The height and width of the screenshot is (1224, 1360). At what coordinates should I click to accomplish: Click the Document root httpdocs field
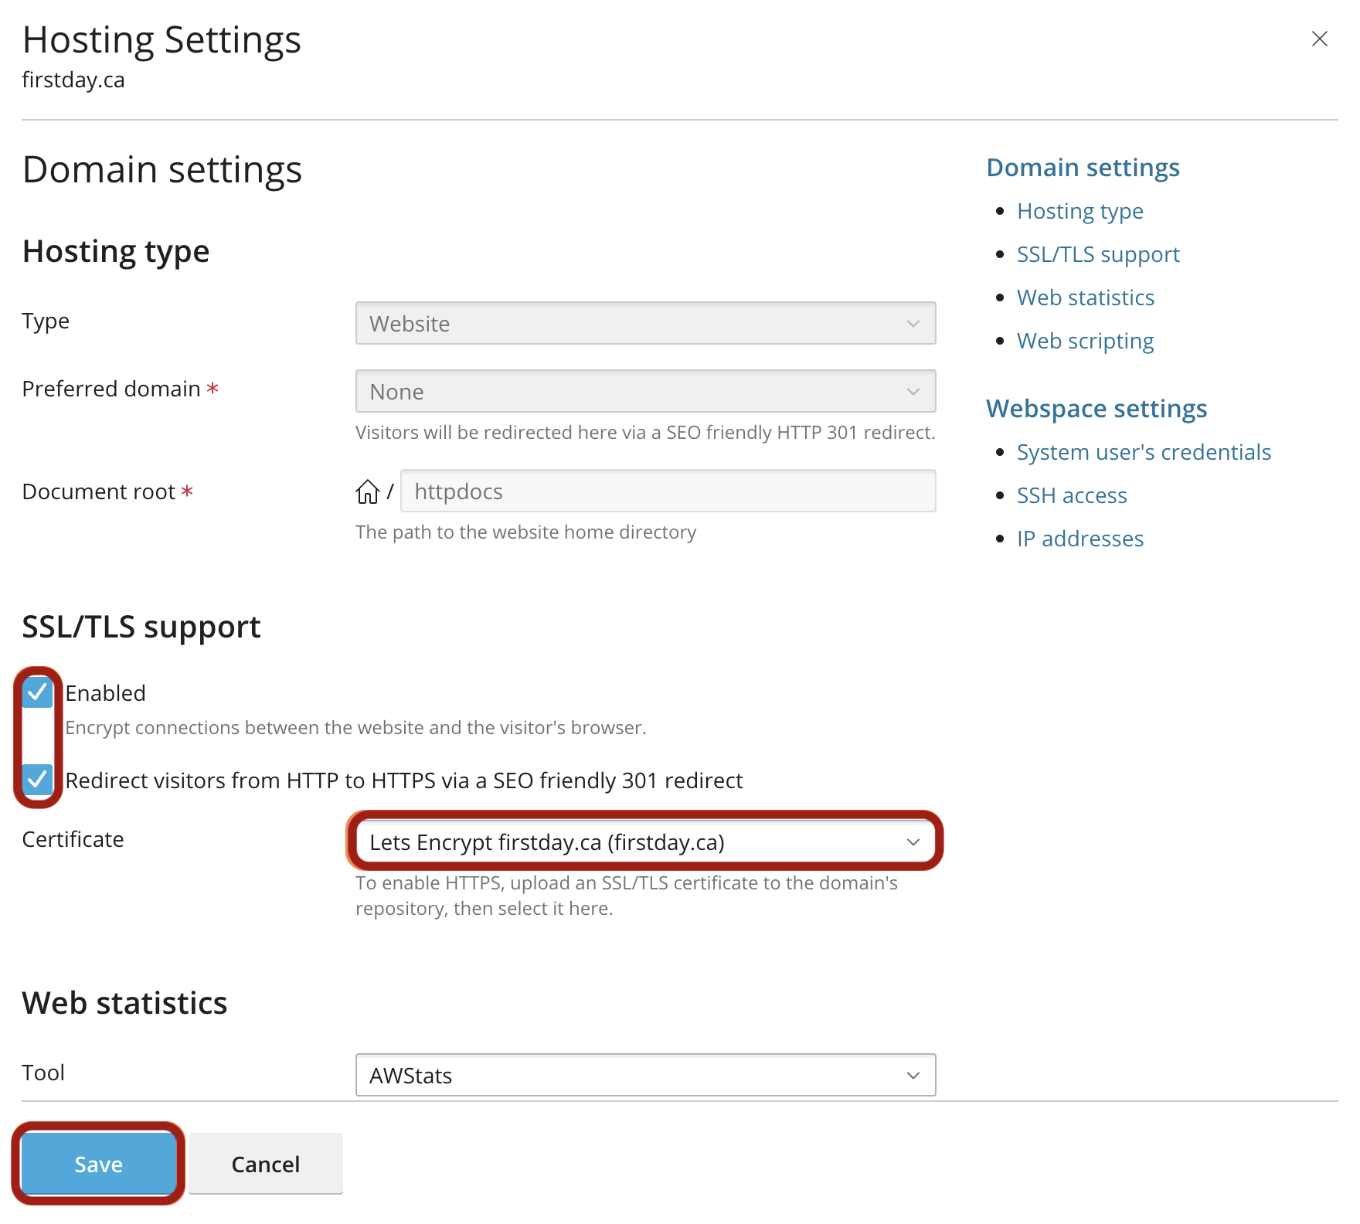point(668,491)
